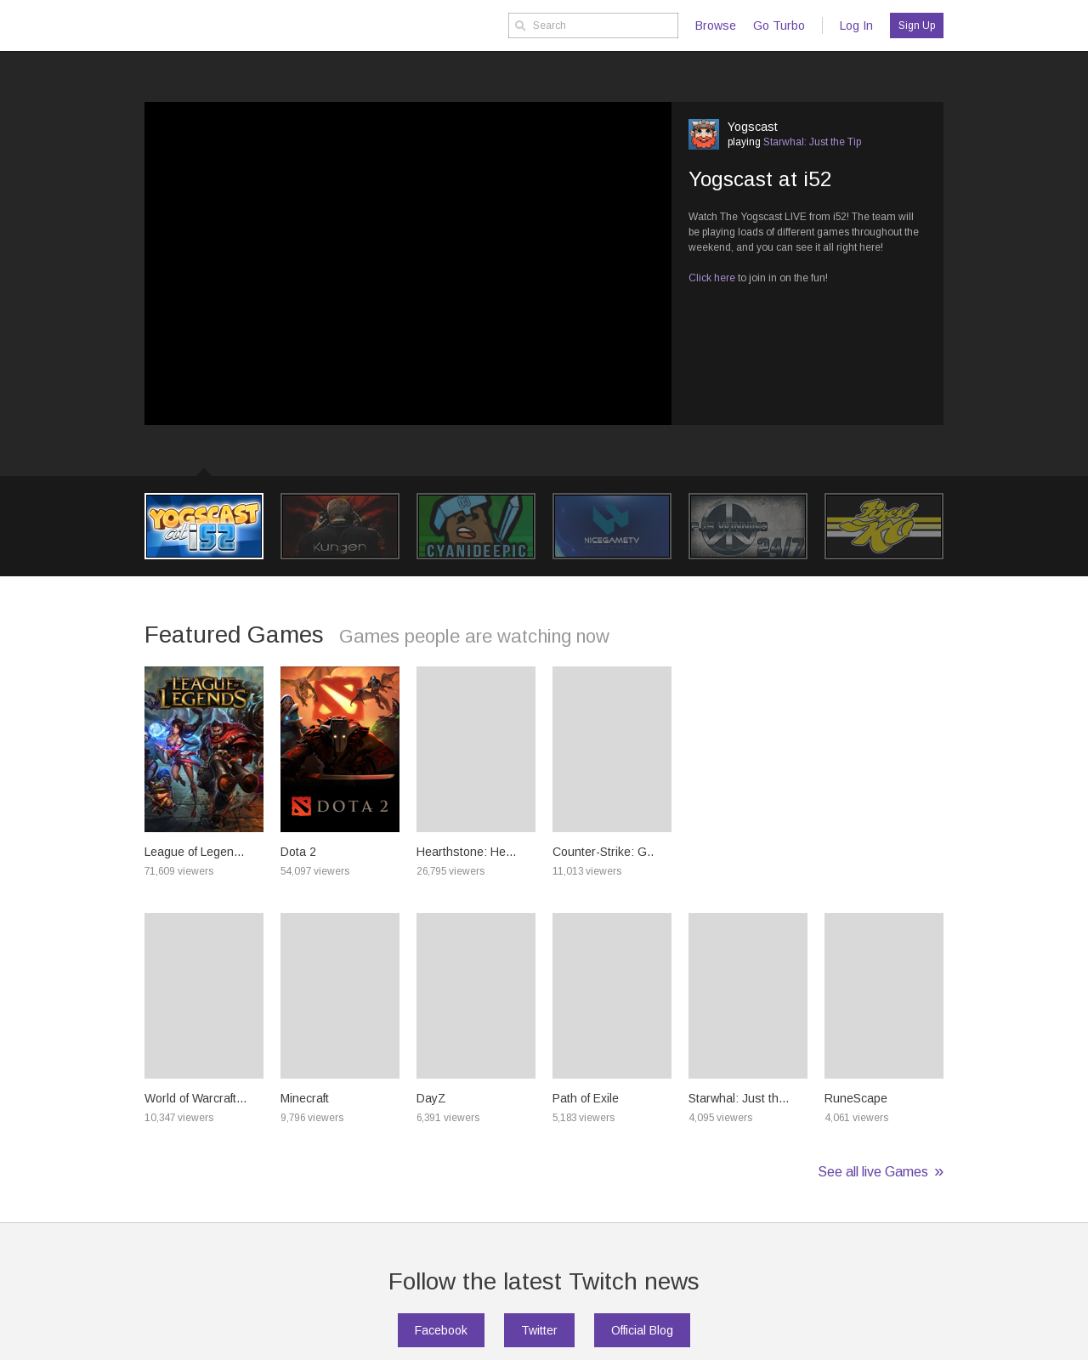Click the Dota 2 game title
Screen dimensions: 1088x1360
[298, 852]
